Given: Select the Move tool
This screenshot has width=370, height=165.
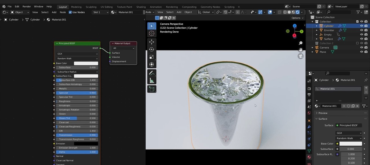Looking at the screenshot, I should click(x=151, y=42).
